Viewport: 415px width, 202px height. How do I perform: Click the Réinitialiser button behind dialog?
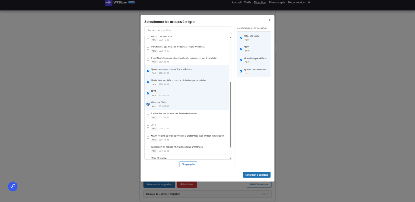[187, 185]
